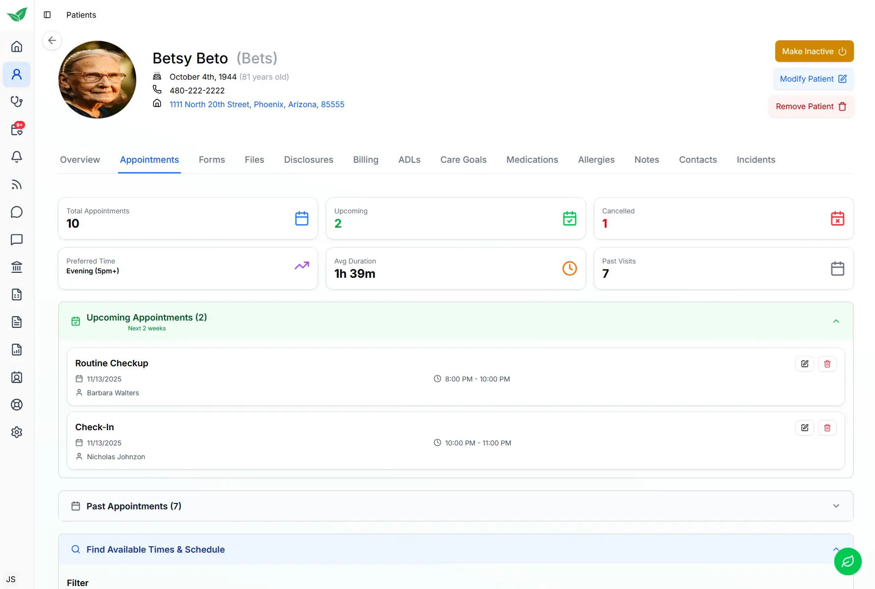Click the settings gear in sidebar
The height and width of the screenshot is (589, 875).
tap(17, 432)
